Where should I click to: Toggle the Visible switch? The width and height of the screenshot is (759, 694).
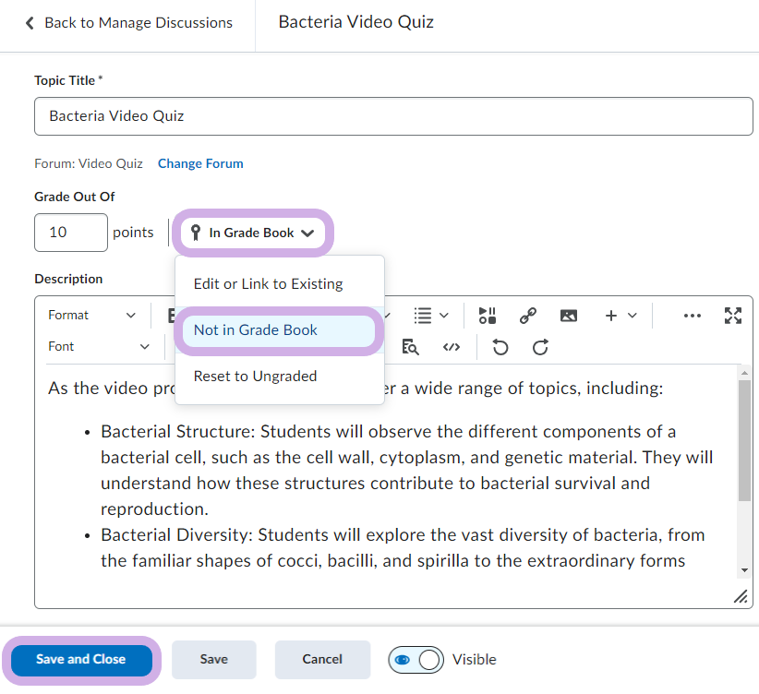pos(416,660)
